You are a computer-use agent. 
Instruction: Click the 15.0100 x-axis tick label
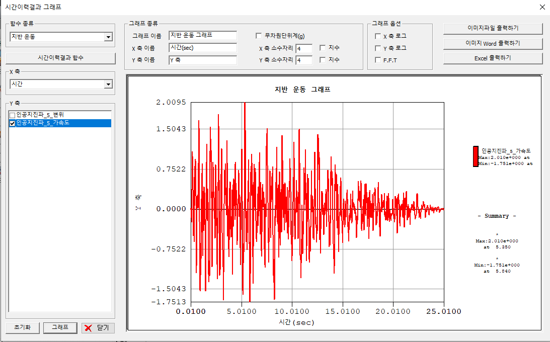click(343, 311)
